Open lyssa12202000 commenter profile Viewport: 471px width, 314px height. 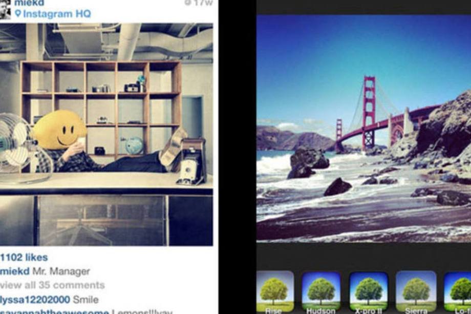pos(35,300)
